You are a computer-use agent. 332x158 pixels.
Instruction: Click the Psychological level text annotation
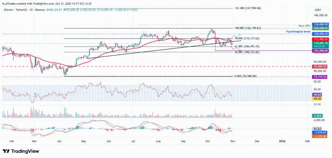click(x=297, y=30)
